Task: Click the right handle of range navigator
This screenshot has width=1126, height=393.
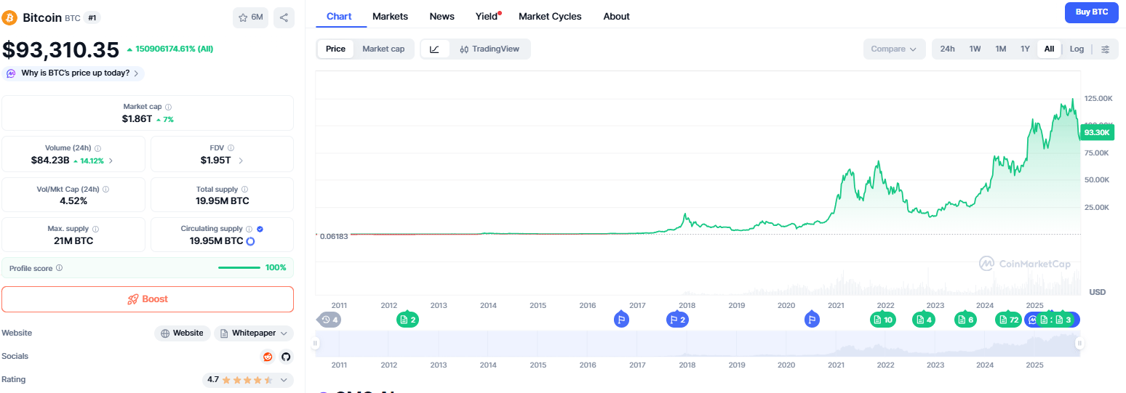Action: pyautogui.click(x=1079, y=344)
